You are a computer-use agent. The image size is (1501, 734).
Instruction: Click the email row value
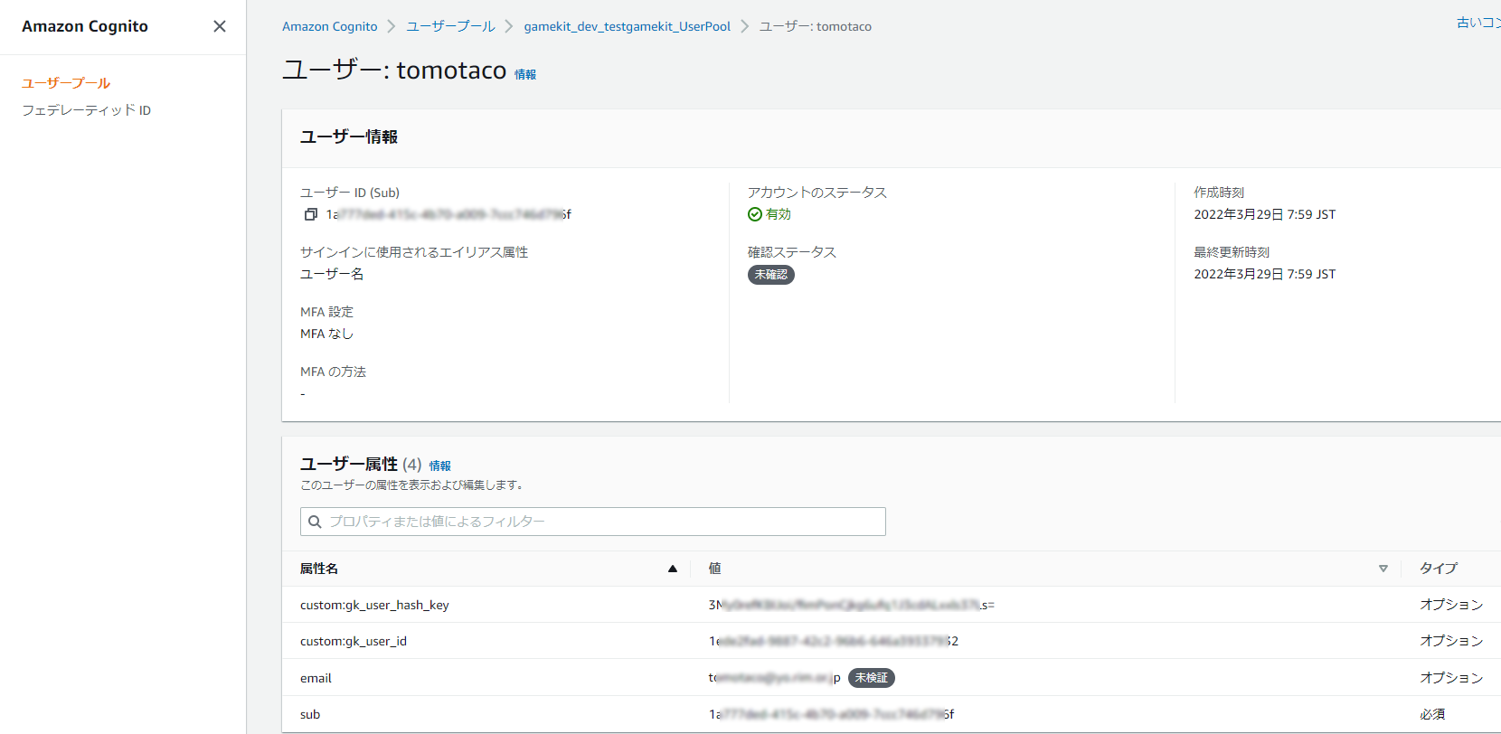(x=774, y=678)
